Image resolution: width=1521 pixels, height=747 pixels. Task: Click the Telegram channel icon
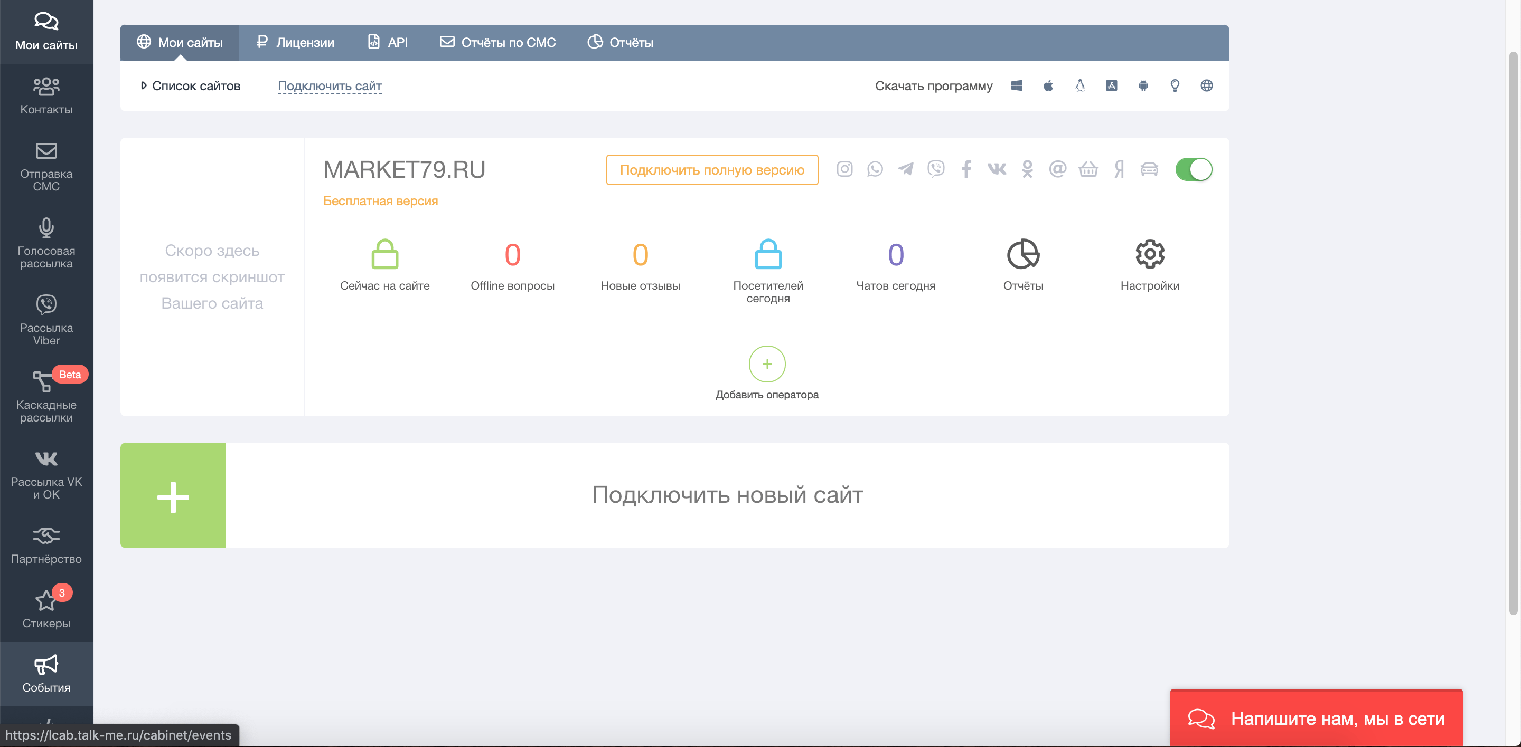click(905, 170)
